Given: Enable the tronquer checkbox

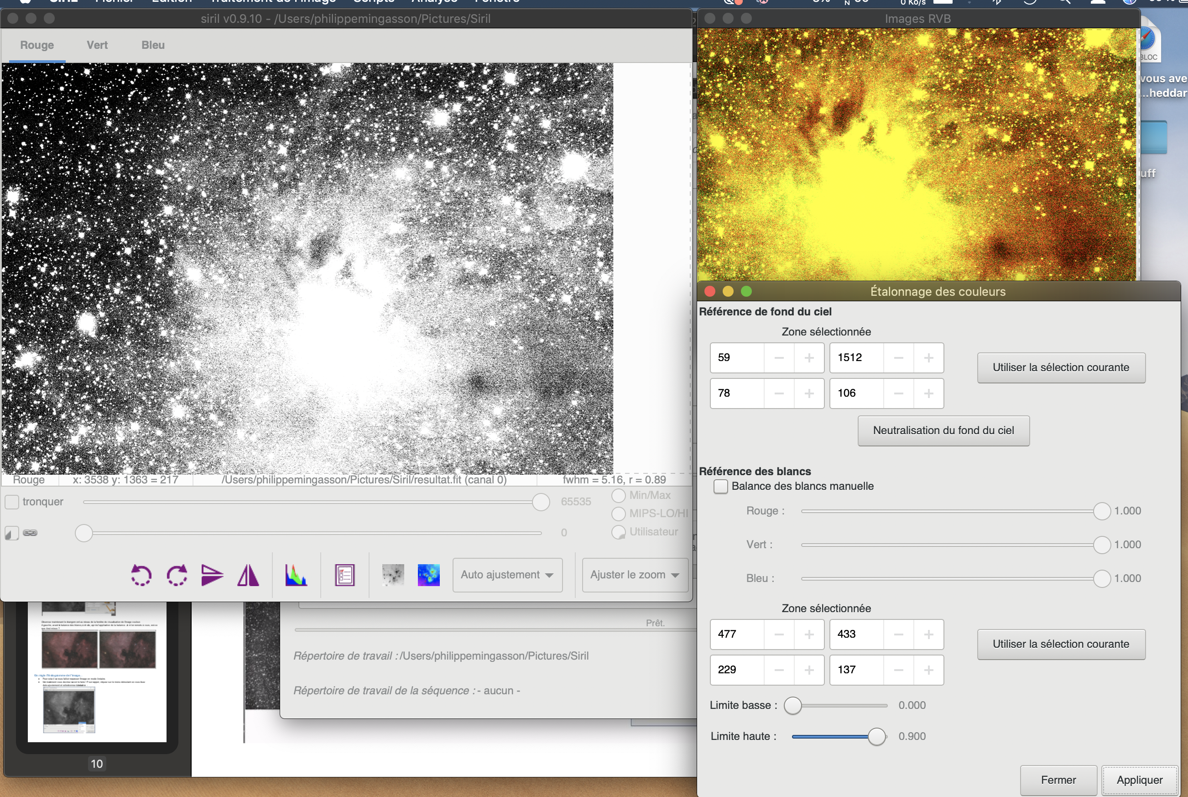Looking at the screenshot, I should click(12, 502).
